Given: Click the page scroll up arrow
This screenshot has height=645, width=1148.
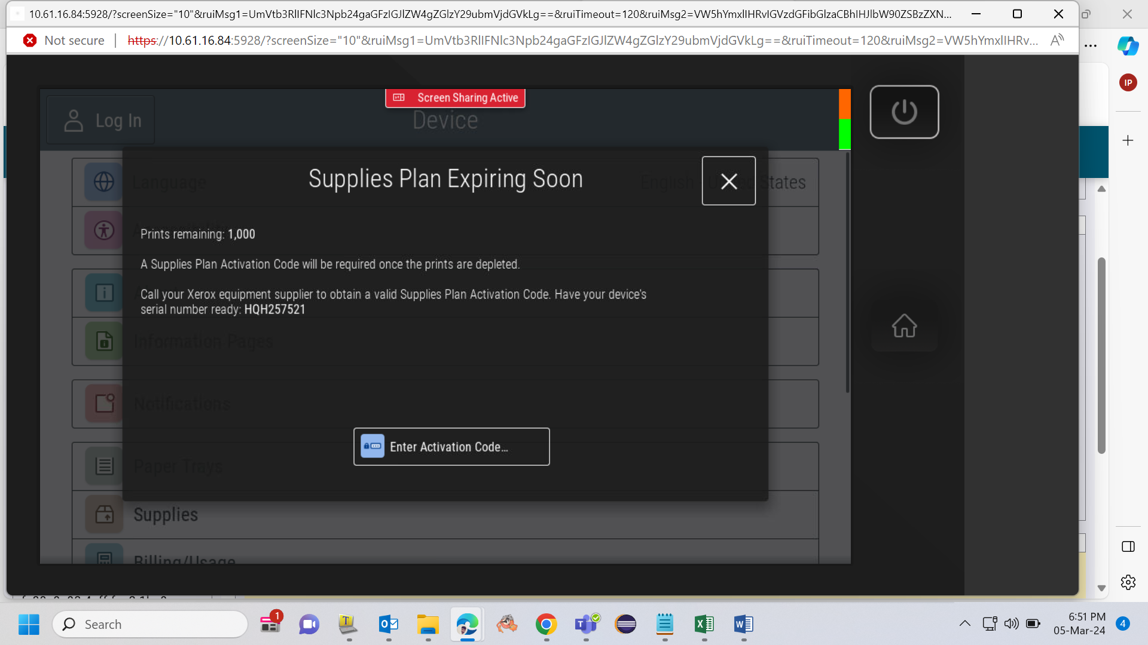Looking at the screenshot, I should point(1101,189).
